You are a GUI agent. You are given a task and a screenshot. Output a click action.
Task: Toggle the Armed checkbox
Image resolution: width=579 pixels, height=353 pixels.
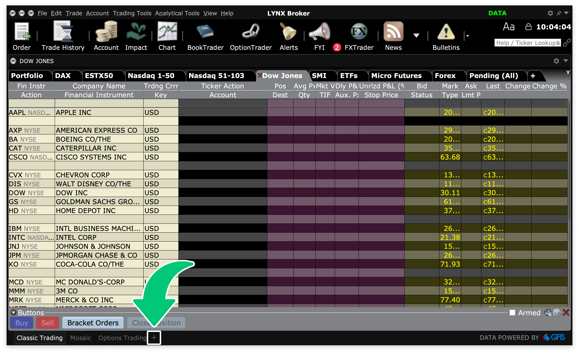[513, 313]
